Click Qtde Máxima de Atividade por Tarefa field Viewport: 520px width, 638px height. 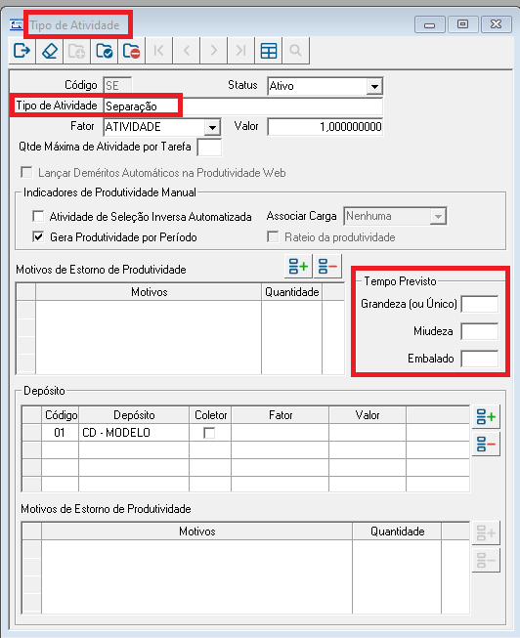(209, 148)
